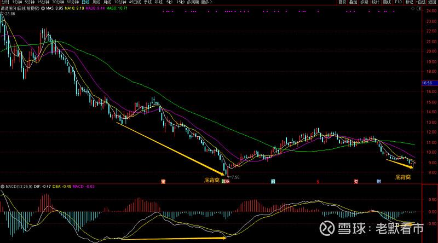Click the 港 event marker below the chart
The width and height of the screenshot is (438, 243).
pyautogui.click(x=356, y=181)
